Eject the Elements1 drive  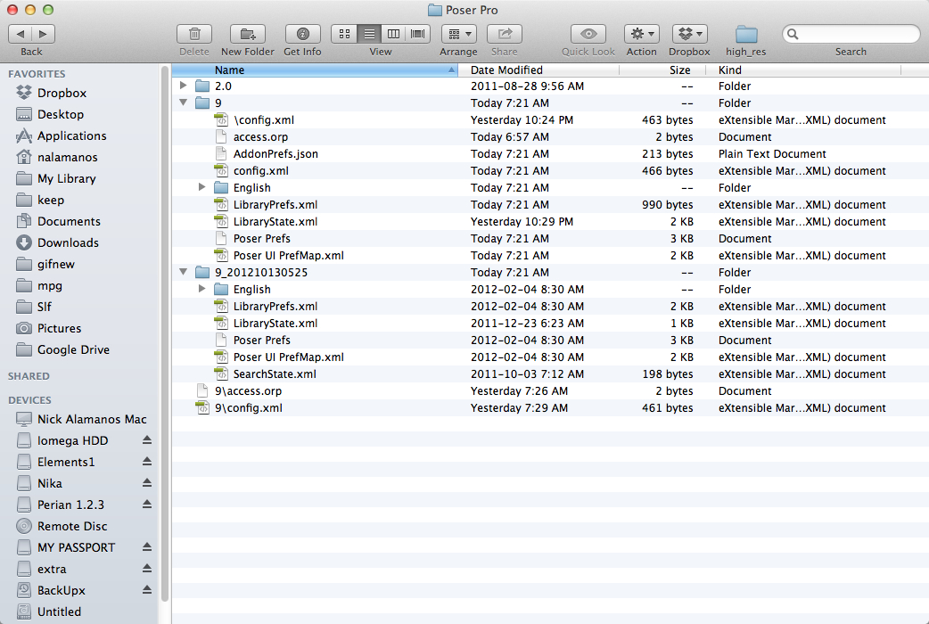pos(147,462)
